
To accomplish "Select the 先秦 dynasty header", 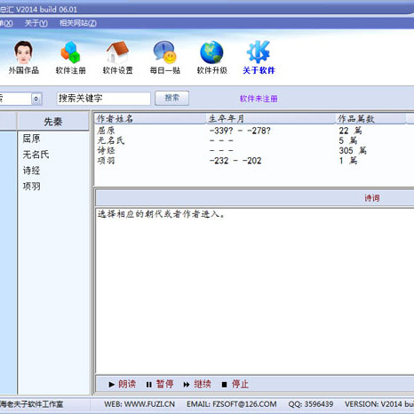I will [53, 122].
